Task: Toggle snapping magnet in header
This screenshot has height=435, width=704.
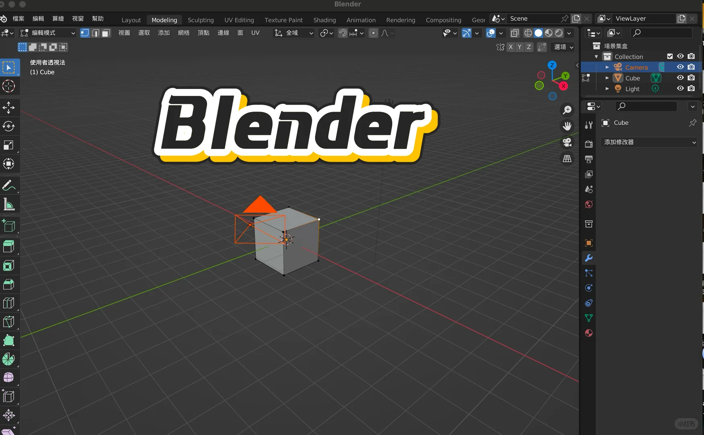Action: (343, 33)
